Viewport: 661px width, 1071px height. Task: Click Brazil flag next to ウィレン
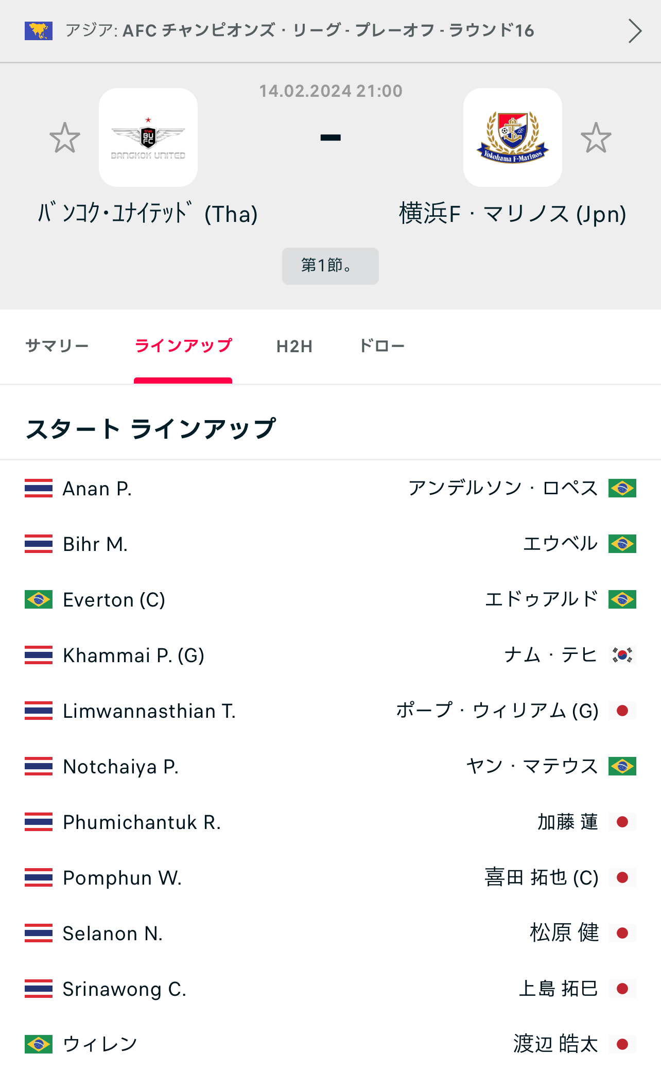(x=39, y=1044)
